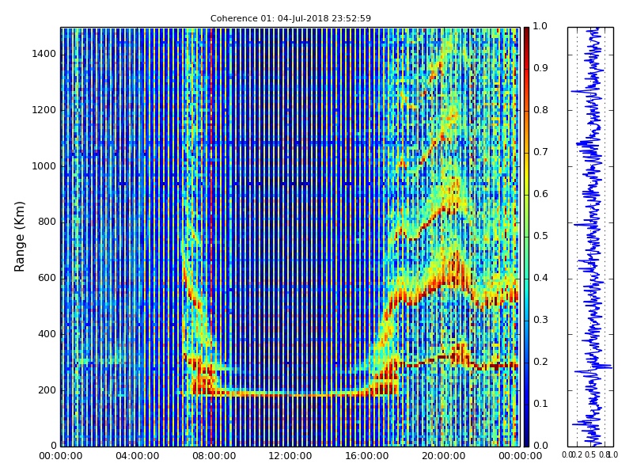Click the 0.0 colorbar tick label
Viewport: 633px width, 475px height.
tap(540, 446)
